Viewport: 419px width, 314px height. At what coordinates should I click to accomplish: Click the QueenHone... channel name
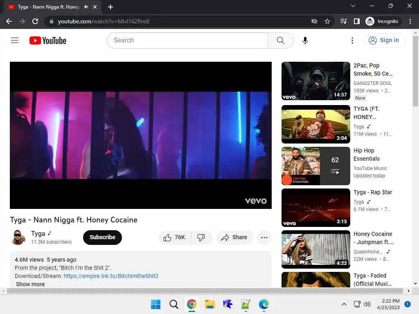[368, 252]
